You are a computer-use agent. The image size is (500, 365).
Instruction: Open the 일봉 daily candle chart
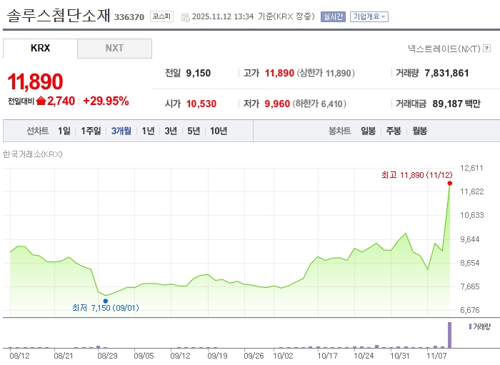pyautogui.click(x=369, y=131)
